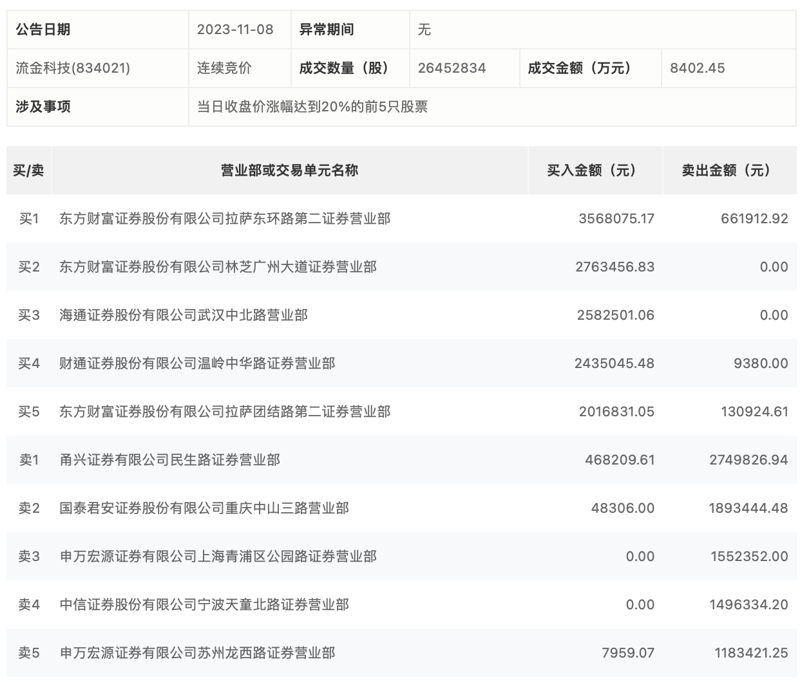This screenshot has height=682, width=800.
Task: Select buy amount 7959.07
Action: [x=628, y=653]
